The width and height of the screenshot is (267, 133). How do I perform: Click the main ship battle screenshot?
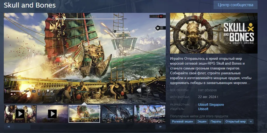pyautogui.click(x=85, y=58)
